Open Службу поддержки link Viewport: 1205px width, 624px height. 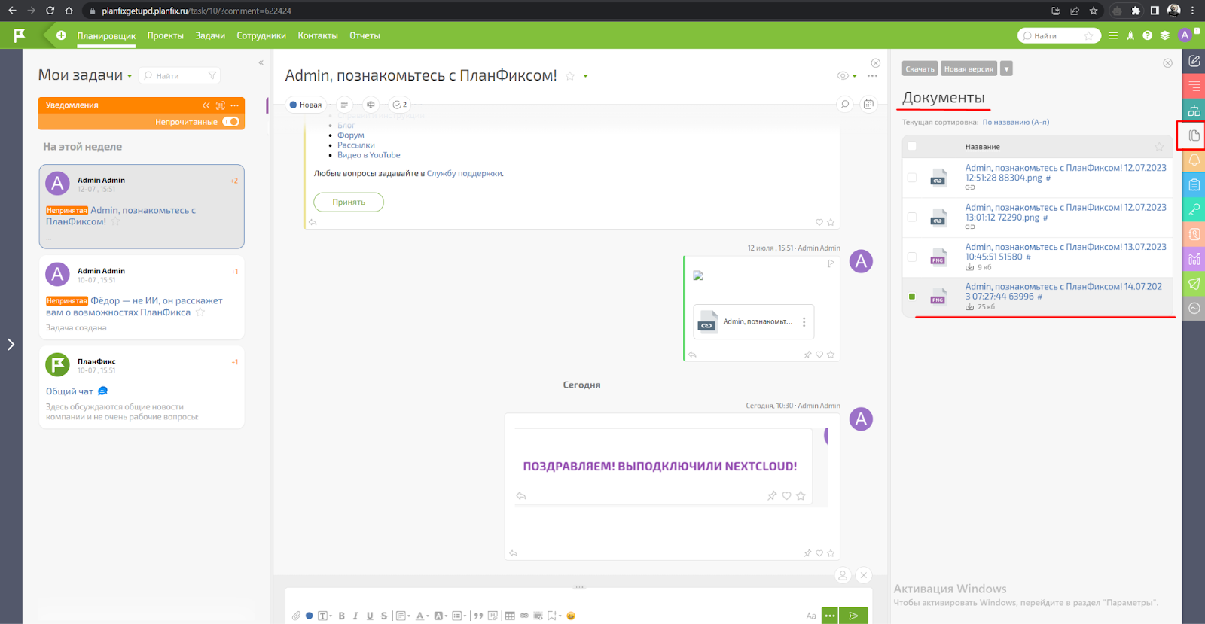(464, 173)
